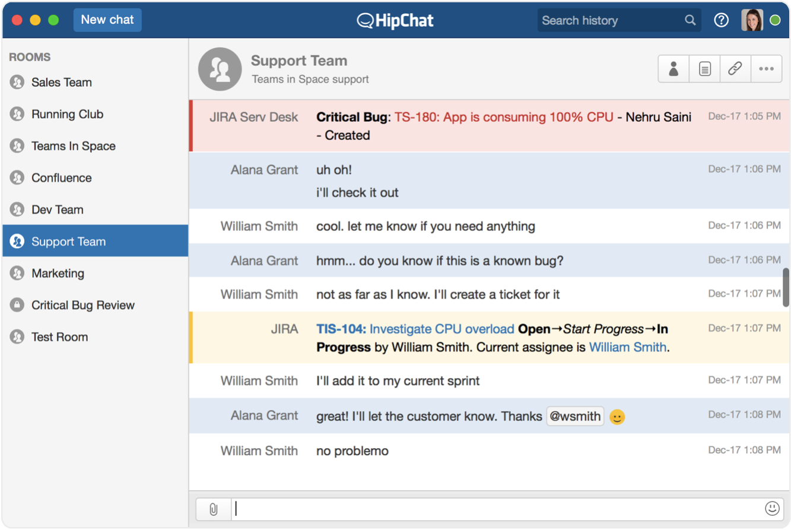
Task: Click the smiley emoji in Alana's message
Action: tap(617, 417)
